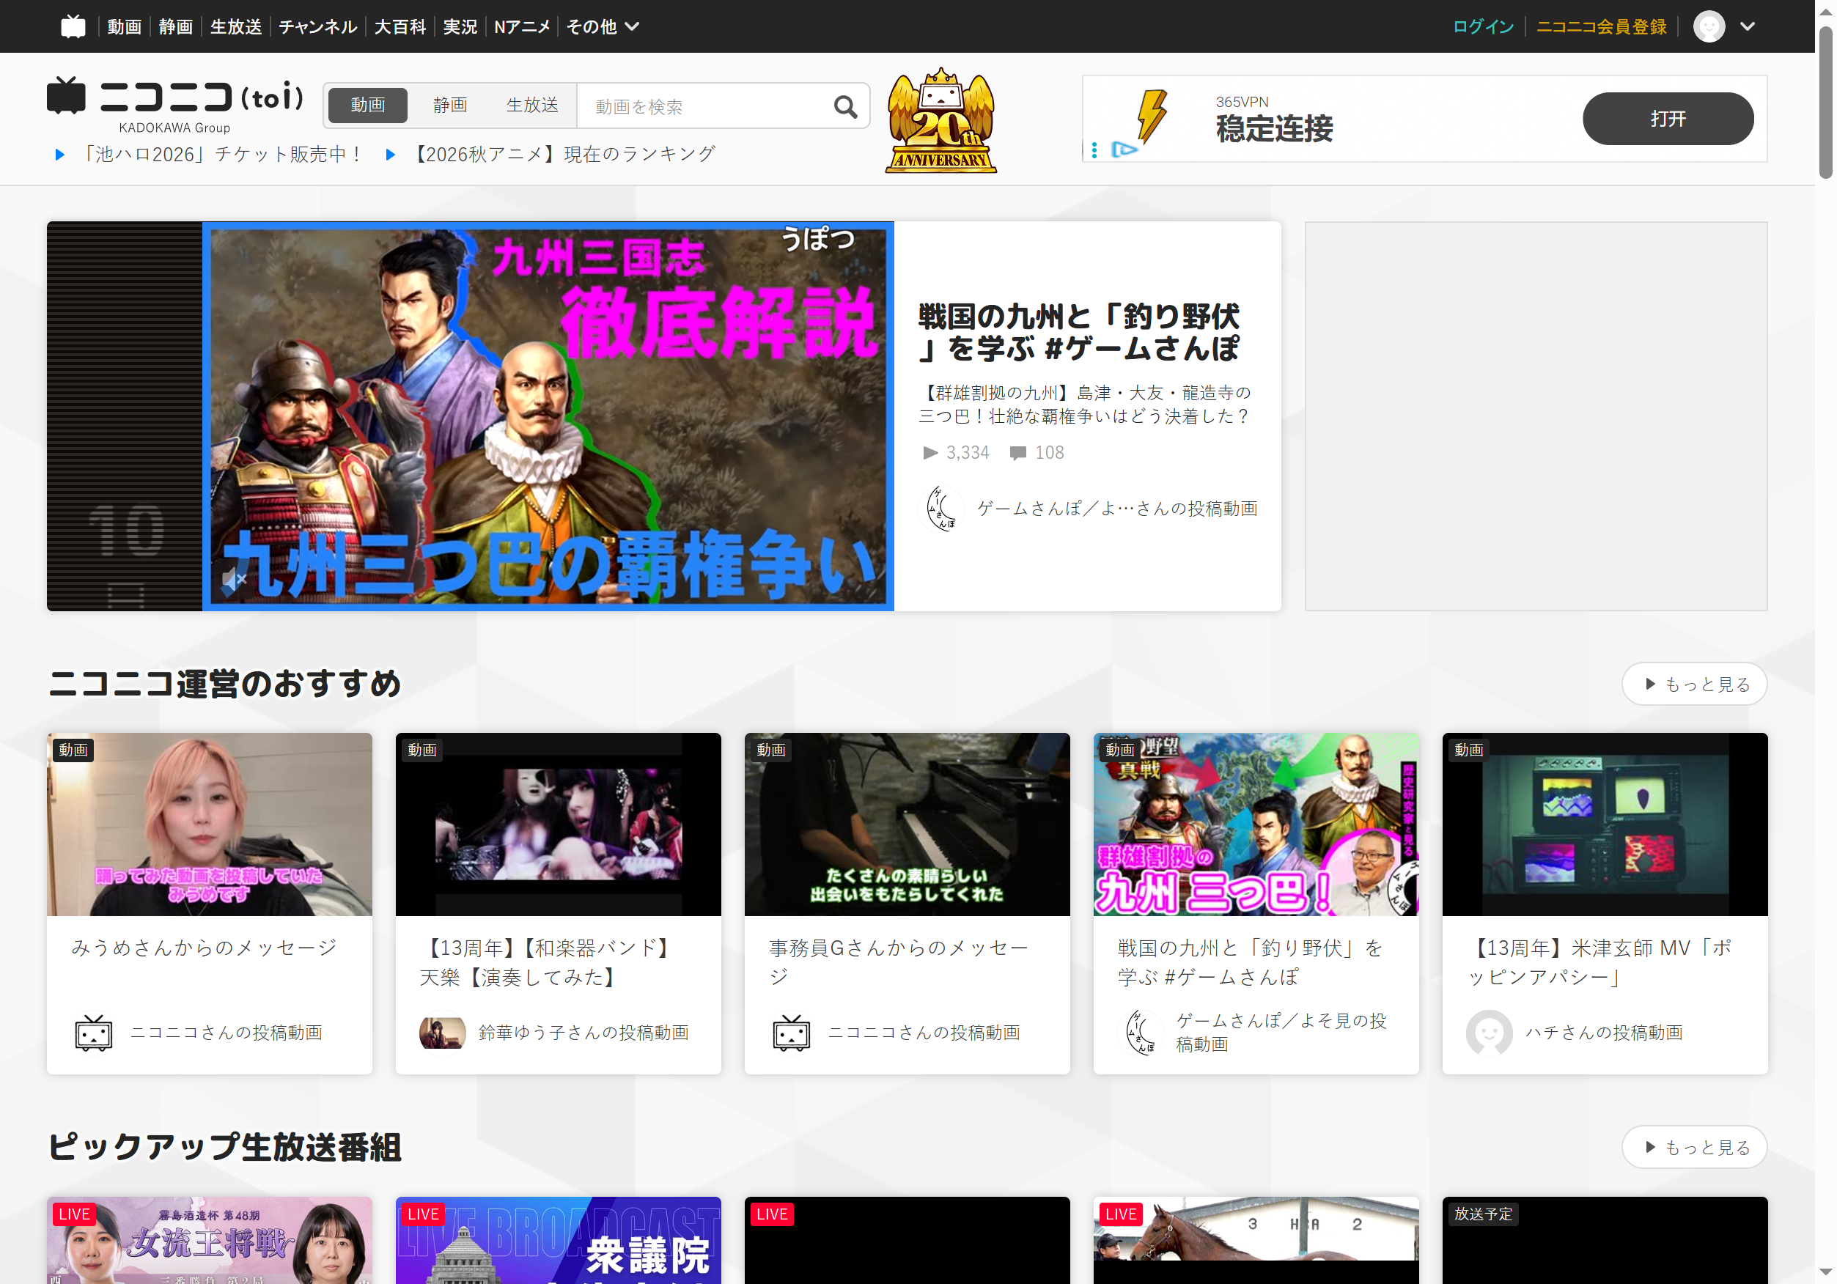Open the 池ハロ2026 ticket sale link

coord(221,154)
